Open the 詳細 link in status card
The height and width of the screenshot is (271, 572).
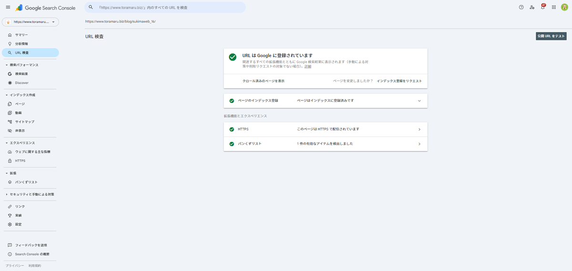click(x=308, y=66)
